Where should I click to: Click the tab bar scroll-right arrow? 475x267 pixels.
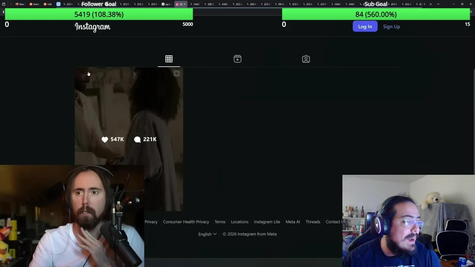point(424,4)
